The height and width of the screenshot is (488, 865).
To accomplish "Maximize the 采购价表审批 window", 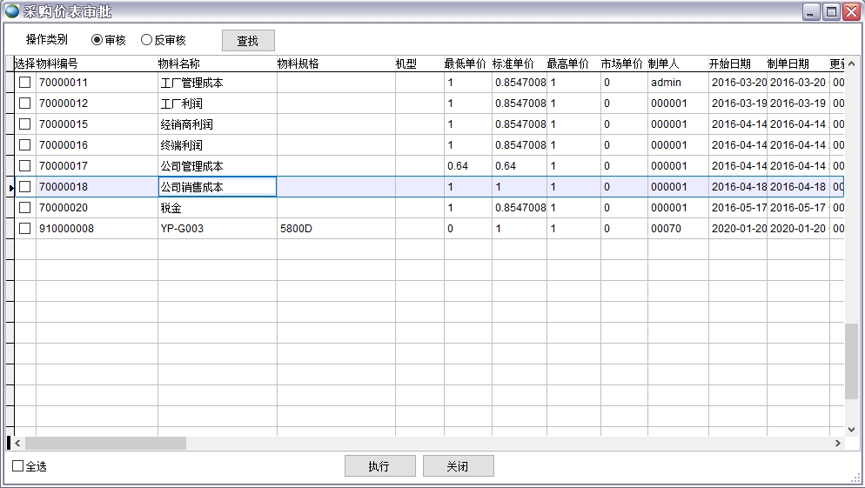I will click(x=831, y=12).
